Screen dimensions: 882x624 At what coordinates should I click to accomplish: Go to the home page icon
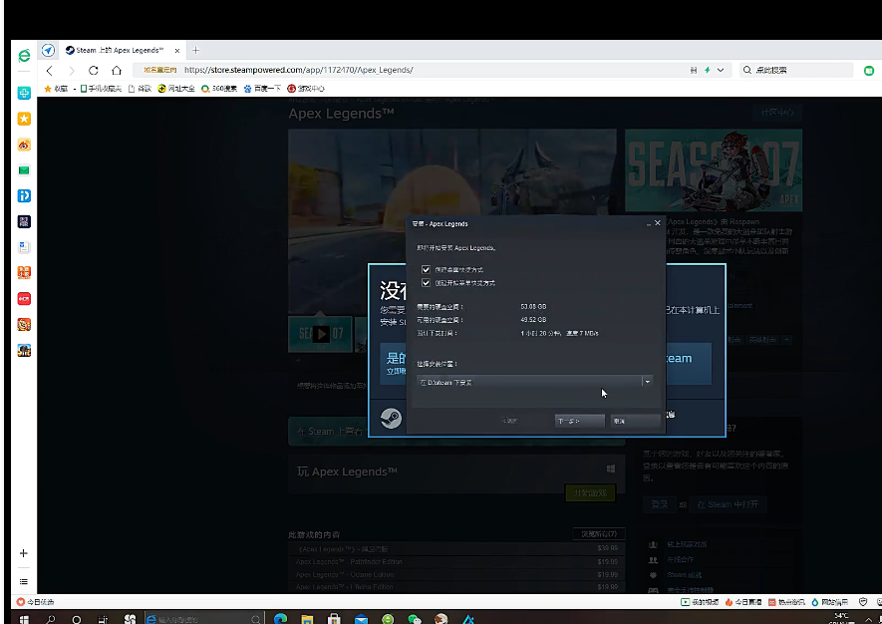[117, 71]
